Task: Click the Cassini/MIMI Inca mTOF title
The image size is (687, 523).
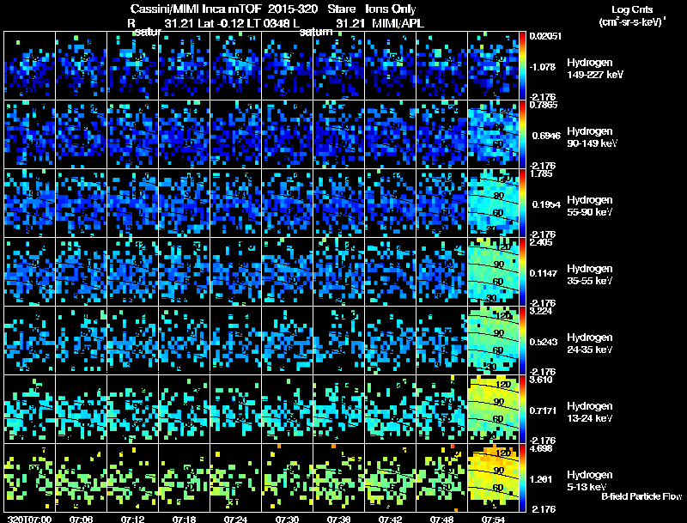Action: coord(196,9)
